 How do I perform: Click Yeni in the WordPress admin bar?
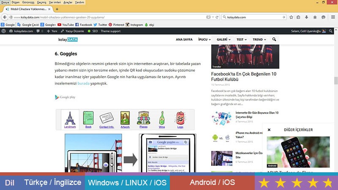tap(52, 31)
